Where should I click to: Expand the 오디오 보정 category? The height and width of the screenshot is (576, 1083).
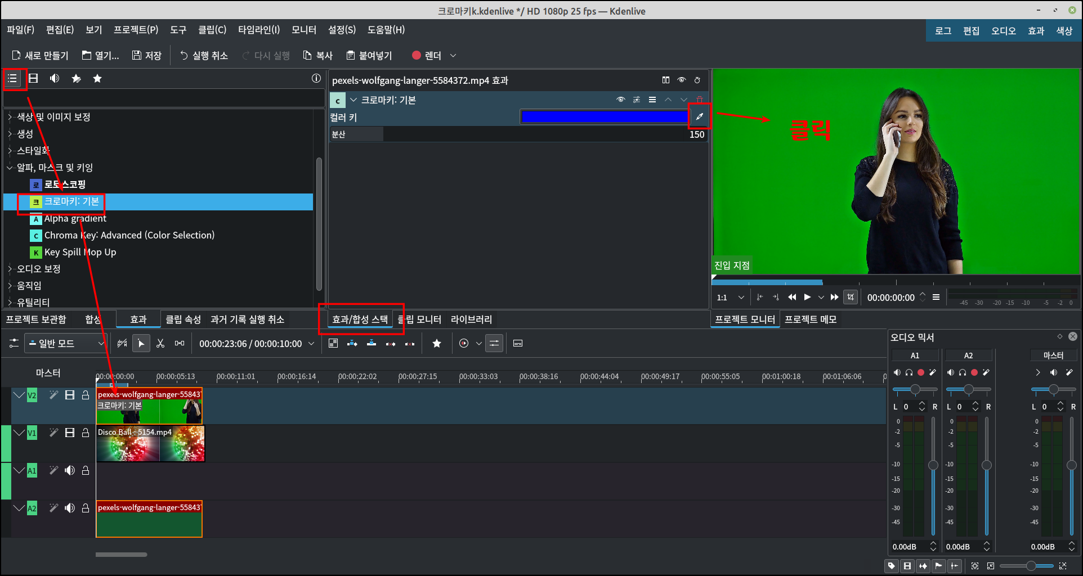[x=10, y=269]
